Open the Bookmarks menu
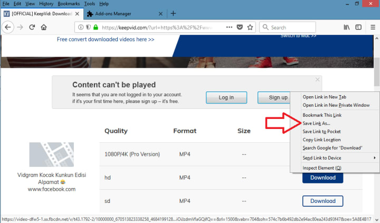 [69, 4]
